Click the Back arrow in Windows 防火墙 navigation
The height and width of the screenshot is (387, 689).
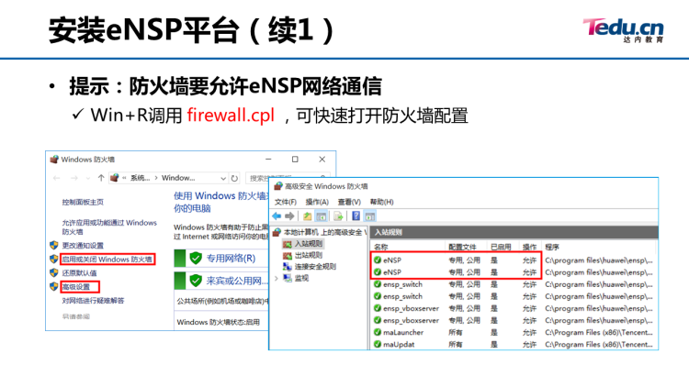point(57,178)
